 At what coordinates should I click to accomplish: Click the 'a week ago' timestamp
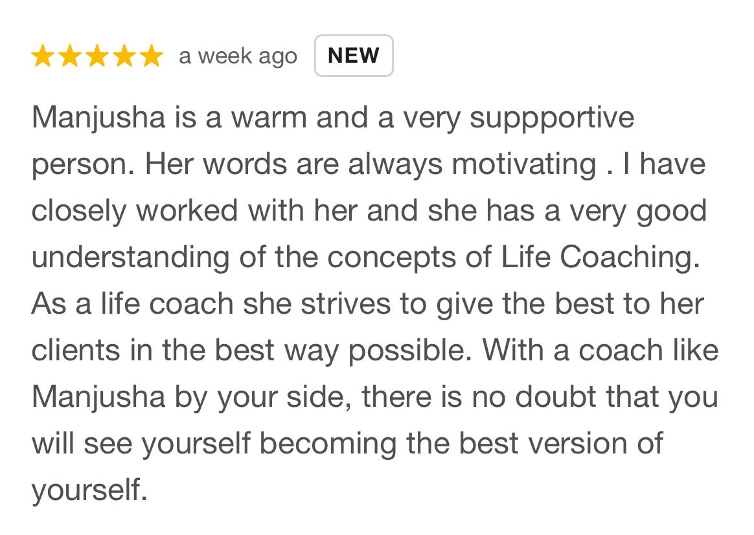pyautogui.click(x=238, y=57)
